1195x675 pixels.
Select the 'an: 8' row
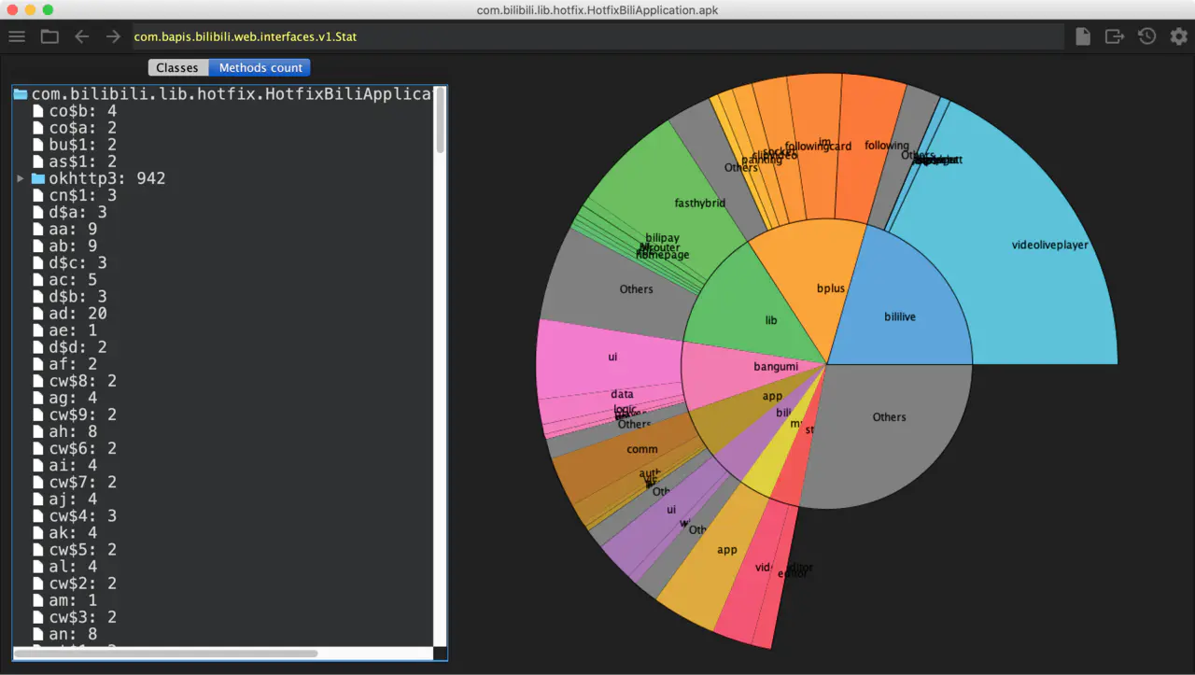coord(222,634)
